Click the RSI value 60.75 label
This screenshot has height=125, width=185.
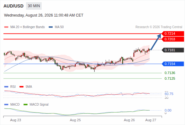pyautogui.click(x=169, y=94)
